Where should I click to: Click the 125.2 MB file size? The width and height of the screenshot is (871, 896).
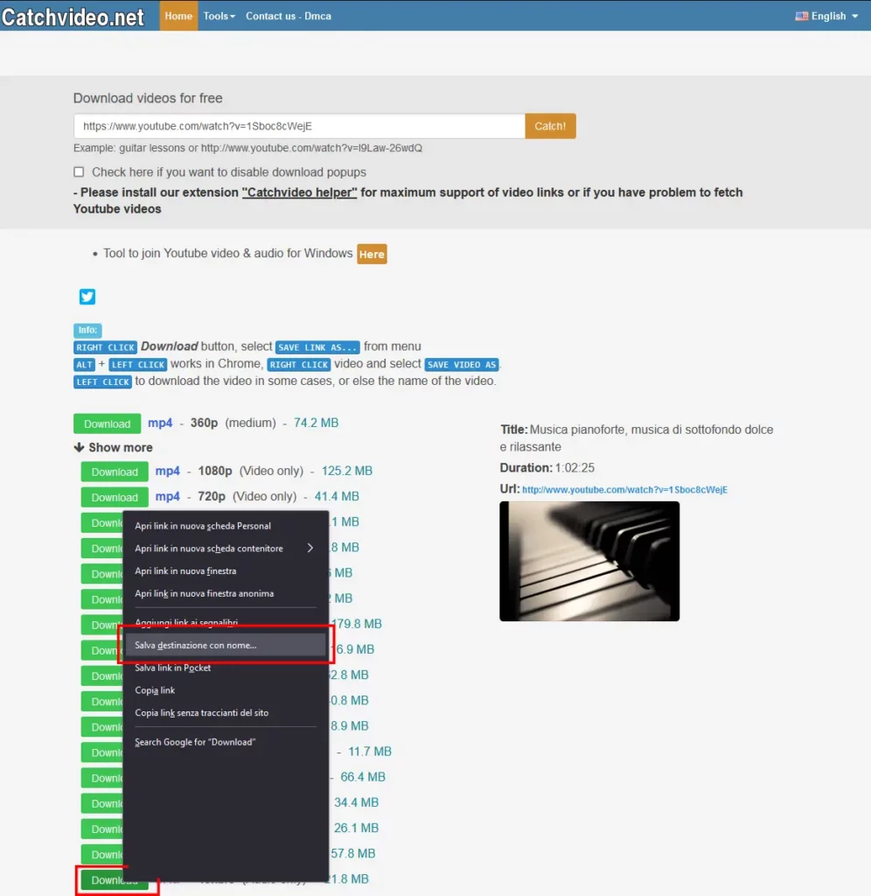[x=346, y=471]
